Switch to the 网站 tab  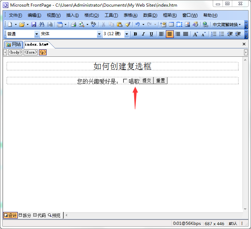click(x=14, y=45)
